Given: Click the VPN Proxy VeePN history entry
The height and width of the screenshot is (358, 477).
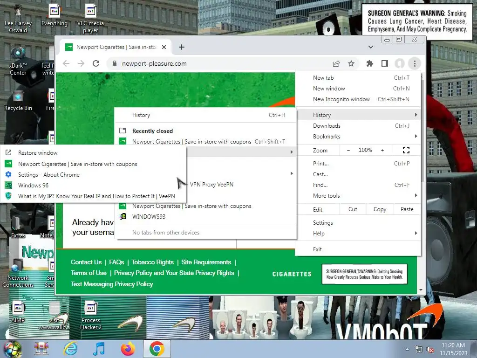Looking at the screenshot, I should pyautogui.click(x=211, y=185).
